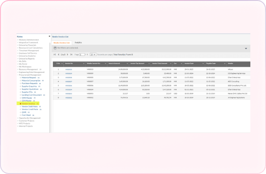Switch to the Analytics tab
Screen dimensions: 266x174
(78, 42)
